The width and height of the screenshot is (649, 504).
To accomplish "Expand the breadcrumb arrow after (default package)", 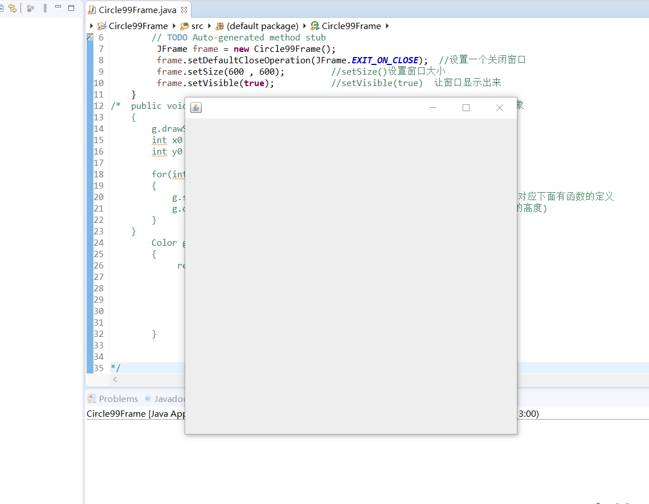I will (304, 26).
